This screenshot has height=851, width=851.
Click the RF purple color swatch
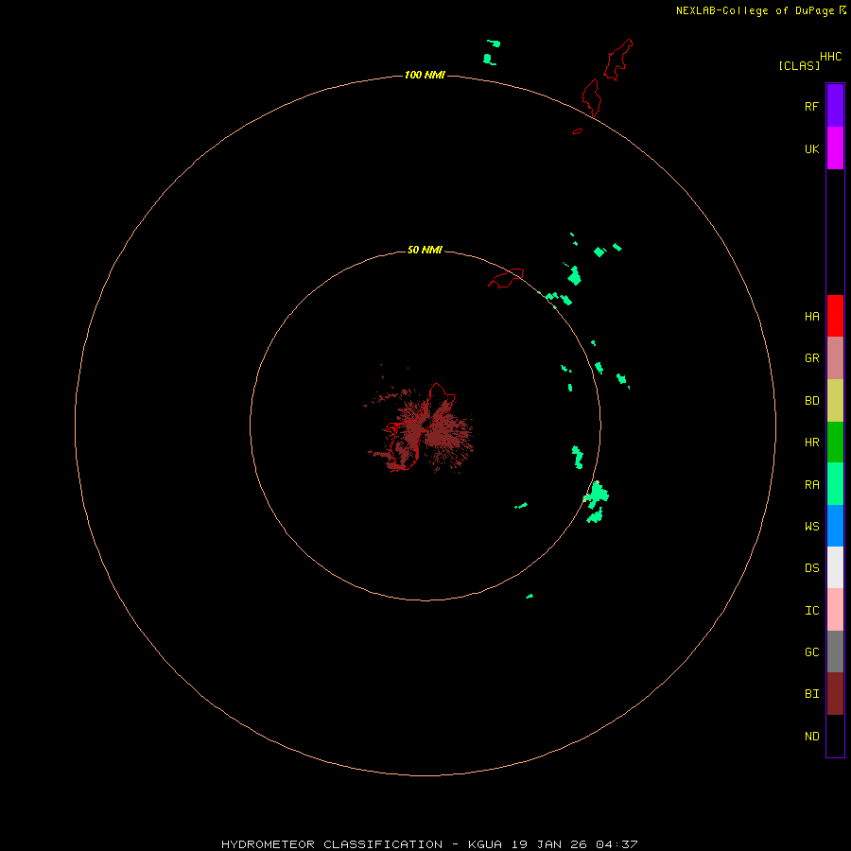(x=835, y=106)
